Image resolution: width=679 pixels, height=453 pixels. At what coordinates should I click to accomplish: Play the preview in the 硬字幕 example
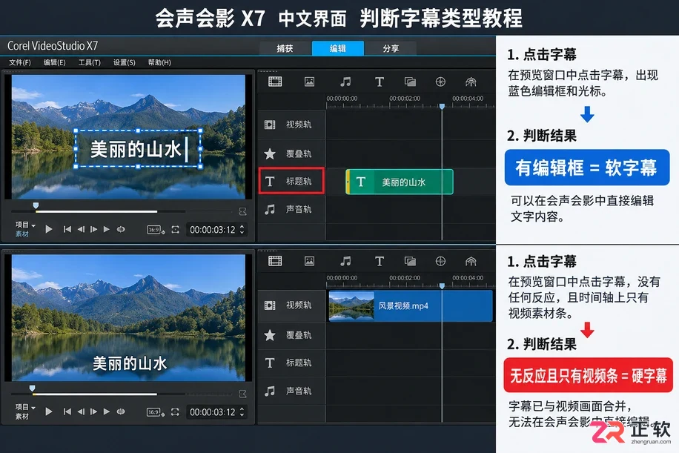pos(49,411)
